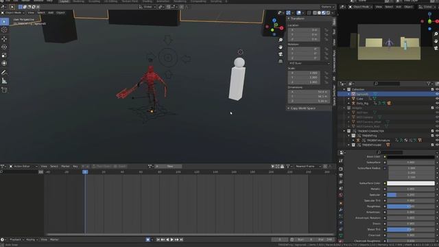Open the Modifiers wrench properties tab
This screenshot has width=439, height=247.
point(341,210)
